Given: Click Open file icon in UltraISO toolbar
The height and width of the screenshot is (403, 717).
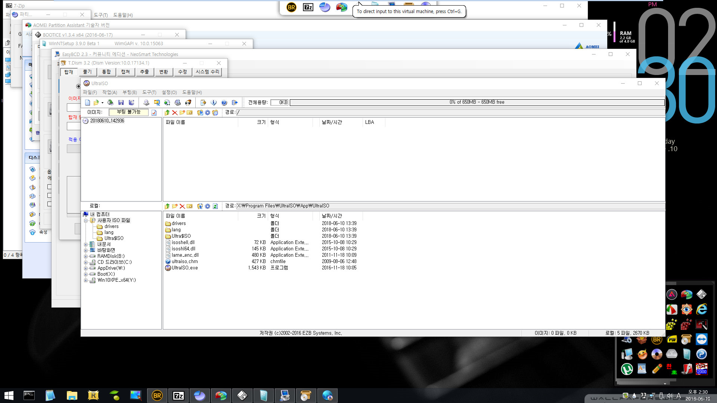Looking at the screenshot, I should point(96,102).
